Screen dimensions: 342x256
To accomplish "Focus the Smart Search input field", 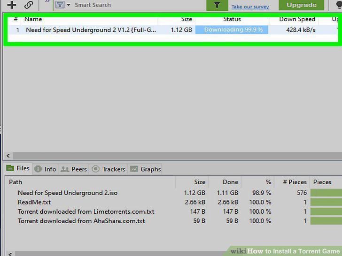I will [x=140, y=5].
